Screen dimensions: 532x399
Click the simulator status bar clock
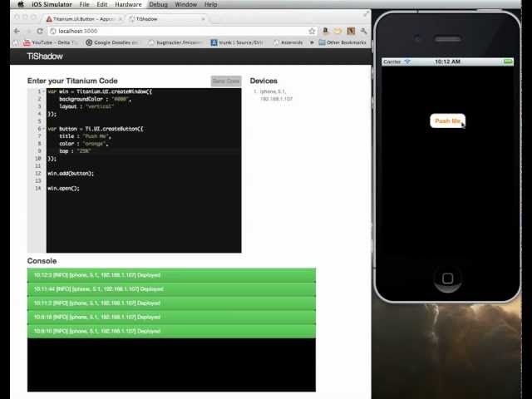coord(447,62)
